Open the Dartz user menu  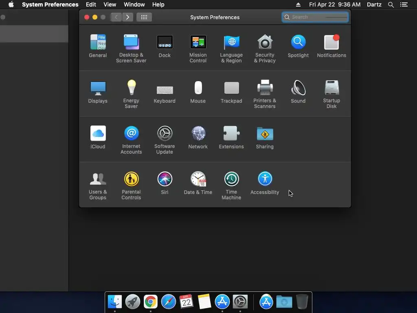[374, 4]
